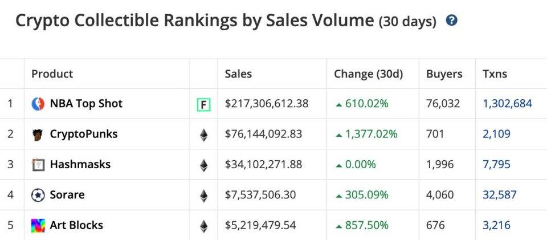Open CryptoPunks transactions count 2,109

(x=496, y=134)
